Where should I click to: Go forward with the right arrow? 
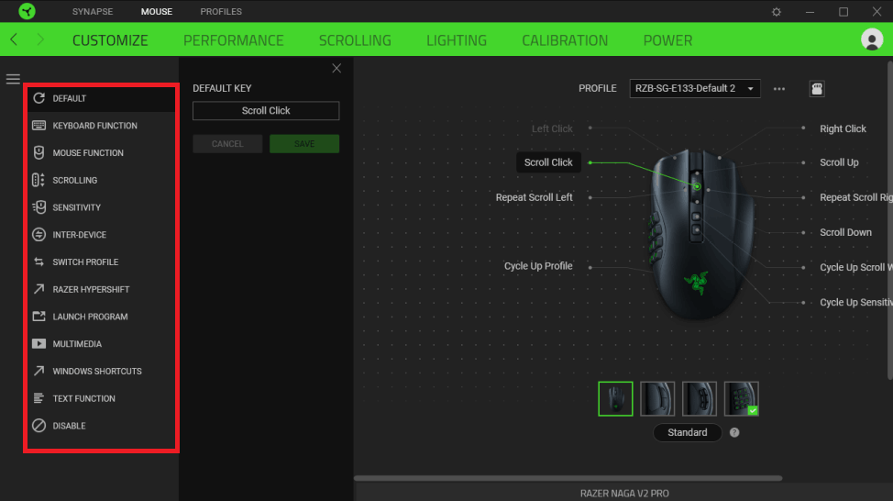(39, 39)
